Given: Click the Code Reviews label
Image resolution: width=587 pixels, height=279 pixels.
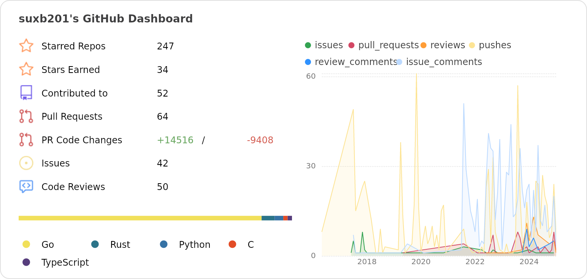Looking at the screenshot, I should click(73, 187).
